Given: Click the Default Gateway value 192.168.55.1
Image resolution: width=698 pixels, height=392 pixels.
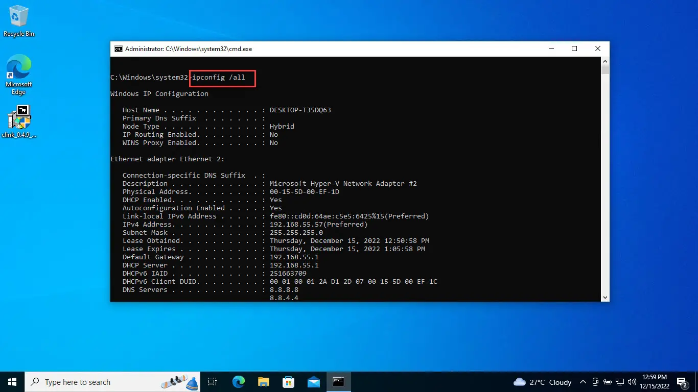Looking at the screenshot, I should click(x=294, y=257).
